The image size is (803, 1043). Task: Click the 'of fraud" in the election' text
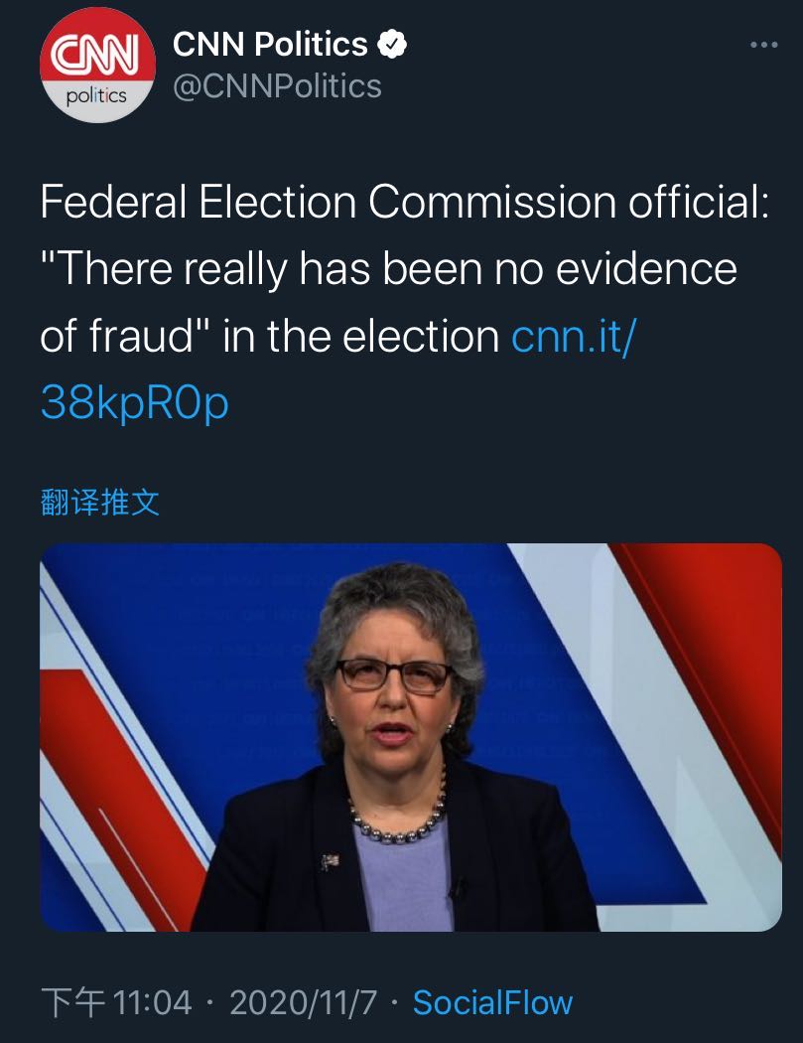pos(269,337)
